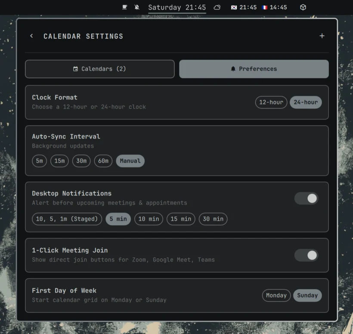Set auto-sync interval to 15m

(x=59, y=161)
